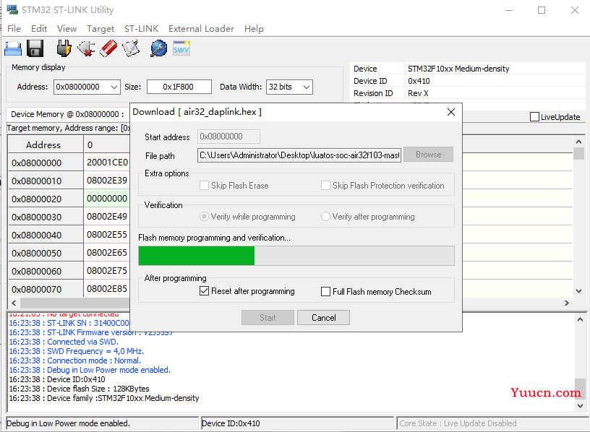Click address row 0x08000040
Screen dimensions: 590x432
click(46, 235)
